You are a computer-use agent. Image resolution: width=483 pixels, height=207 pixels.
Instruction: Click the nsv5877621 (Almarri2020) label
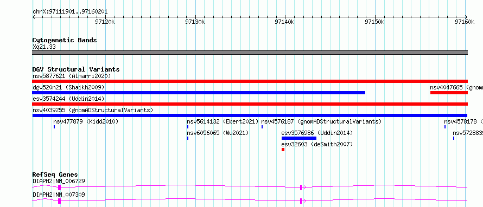tap(72, 76)
